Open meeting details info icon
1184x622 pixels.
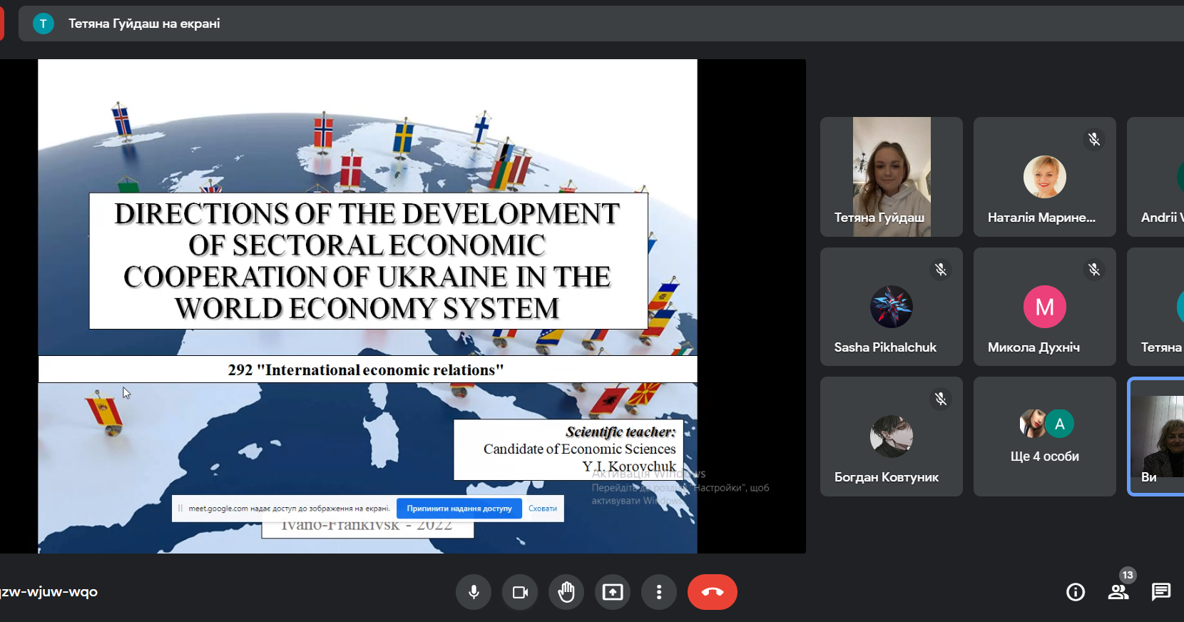(1076, 592)
